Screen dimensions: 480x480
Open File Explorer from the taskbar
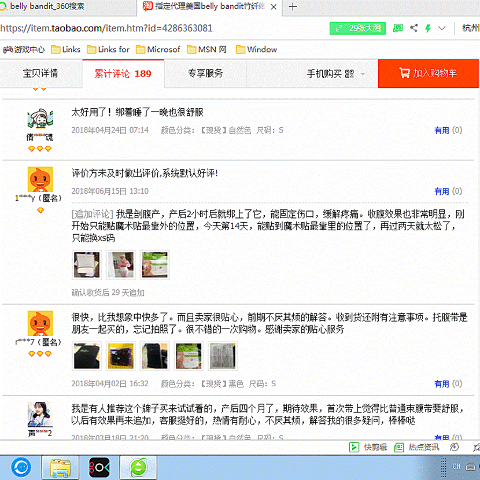click(60, 466)
